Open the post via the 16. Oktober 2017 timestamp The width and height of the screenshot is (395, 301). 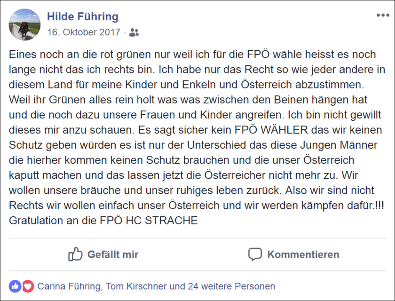coord(84,32)
